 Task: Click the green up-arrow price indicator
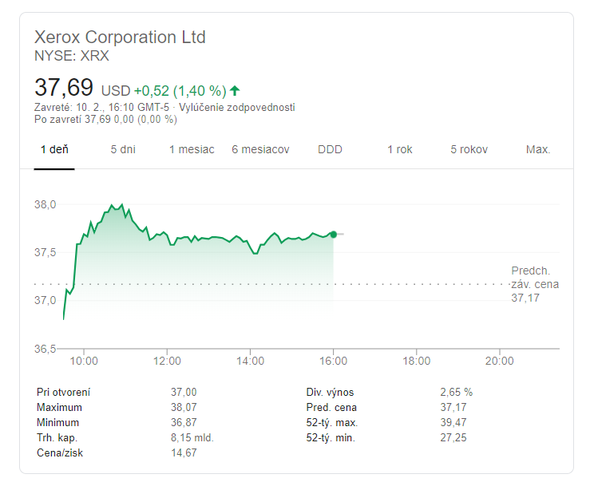tap(235, 91)
